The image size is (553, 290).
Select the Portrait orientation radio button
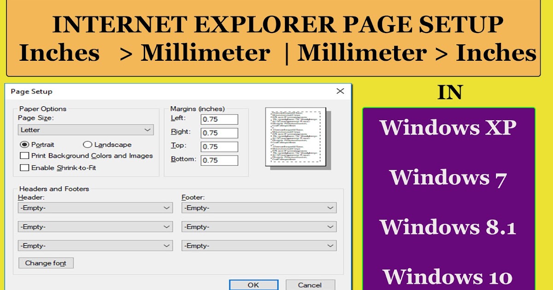coord(26,144)
